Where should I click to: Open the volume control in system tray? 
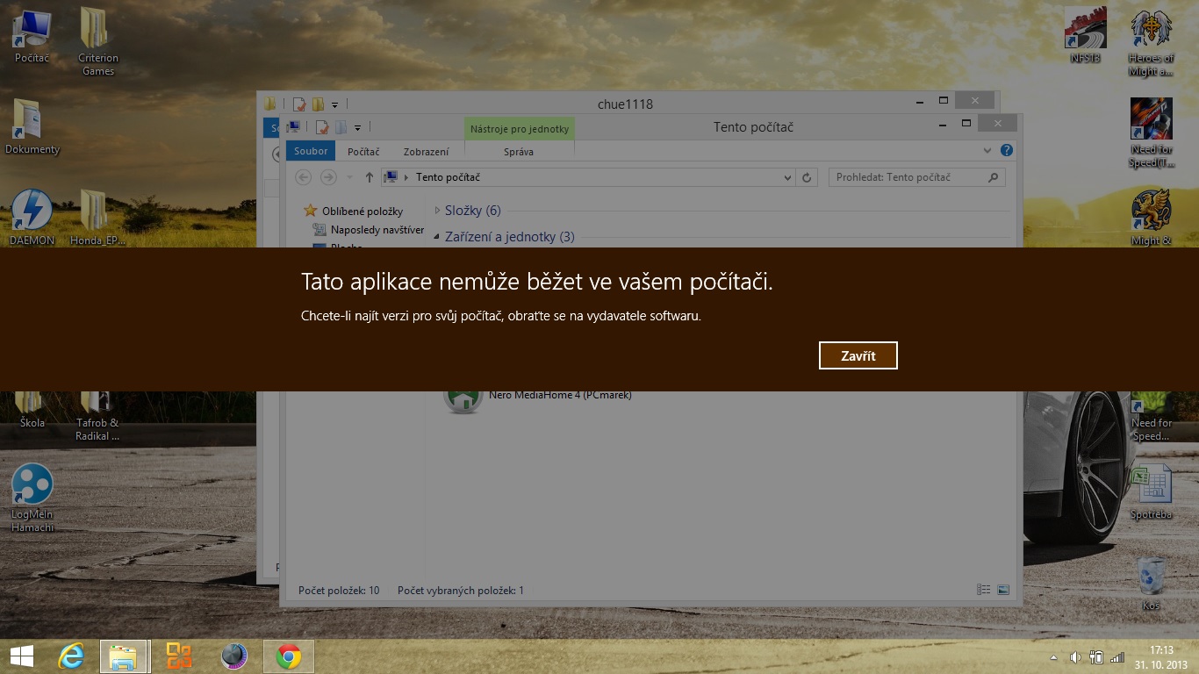tap(1075, 657)
